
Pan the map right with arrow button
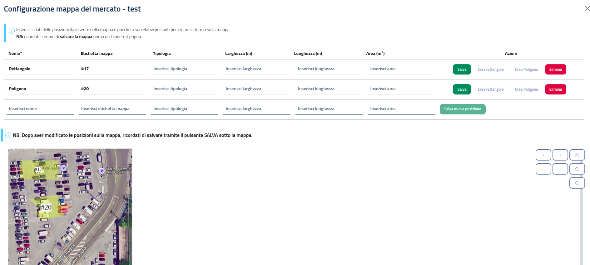560,155
